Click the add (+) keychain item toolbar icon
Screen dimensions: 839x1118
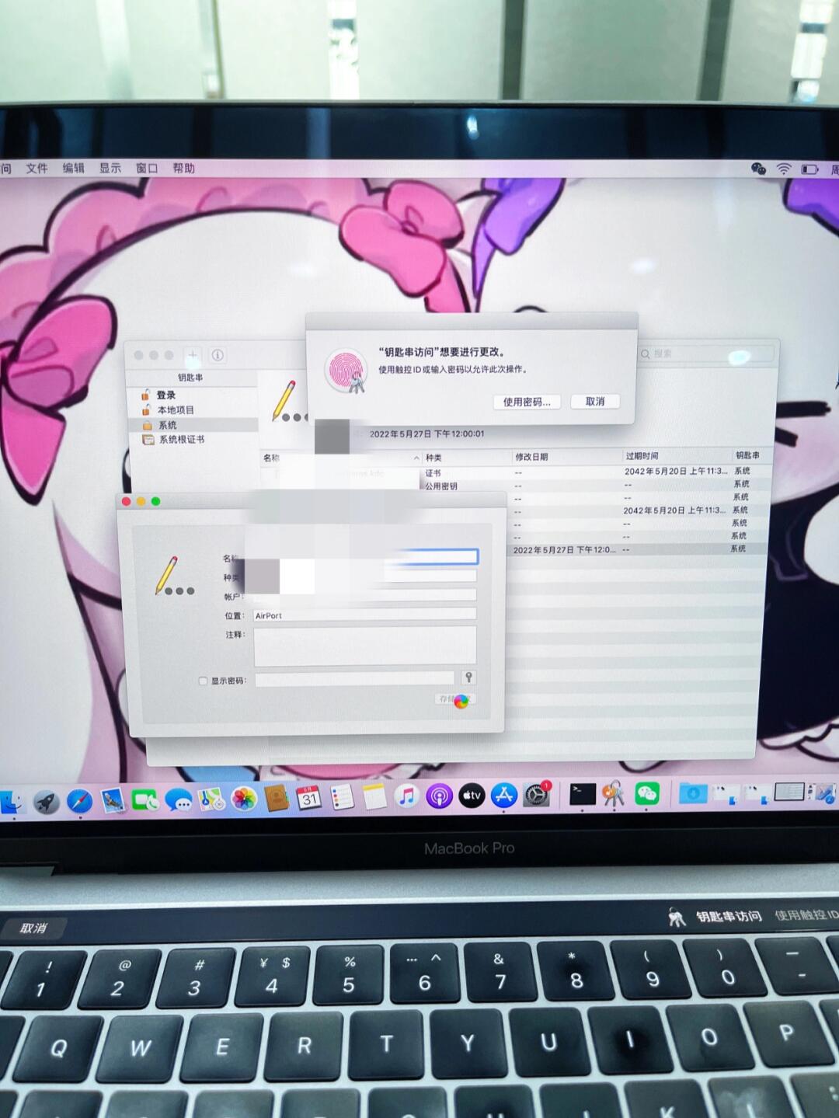(193, 356)
